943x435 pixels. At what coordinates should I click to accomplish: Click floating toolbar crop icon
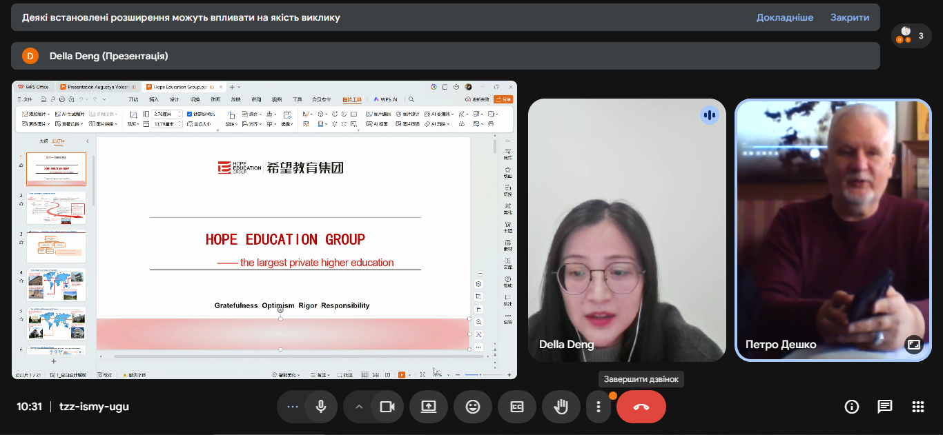(479, 296)
